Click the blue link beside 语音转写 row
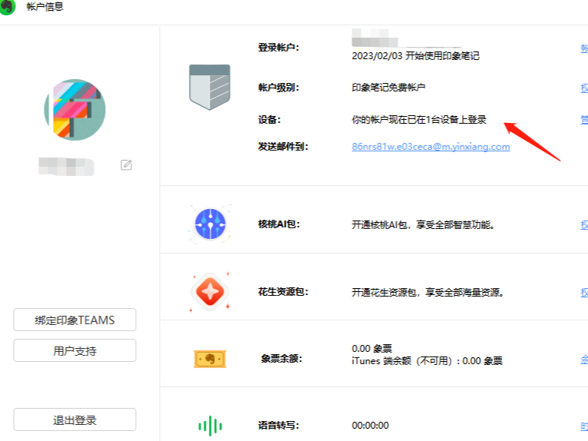Screen dimensions: 588x441 (x=584, y=426)
